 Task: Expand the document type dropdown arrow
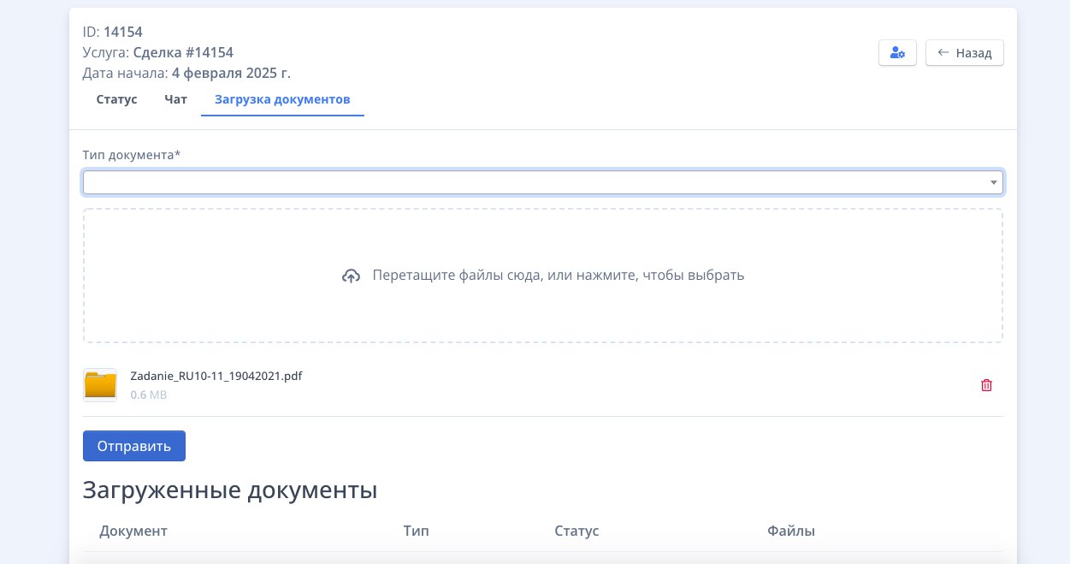tap(993, 182)
